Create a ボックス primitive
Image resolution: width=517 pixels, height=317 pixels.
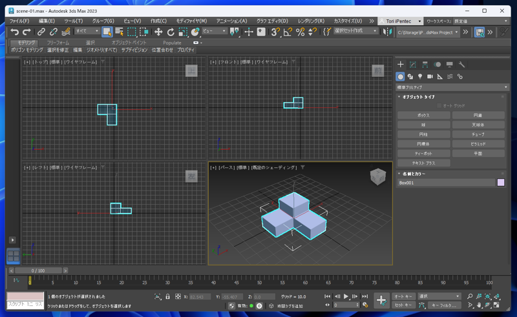coord(424,116)
